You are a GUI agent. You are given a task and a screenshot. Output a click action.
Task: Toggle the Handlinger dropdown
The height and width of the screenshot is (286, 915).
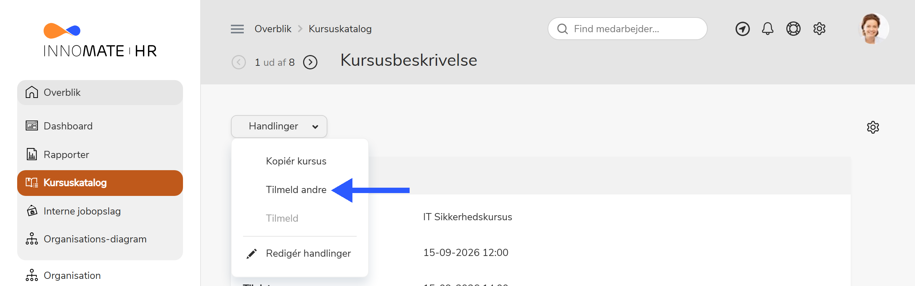point(279,126)
